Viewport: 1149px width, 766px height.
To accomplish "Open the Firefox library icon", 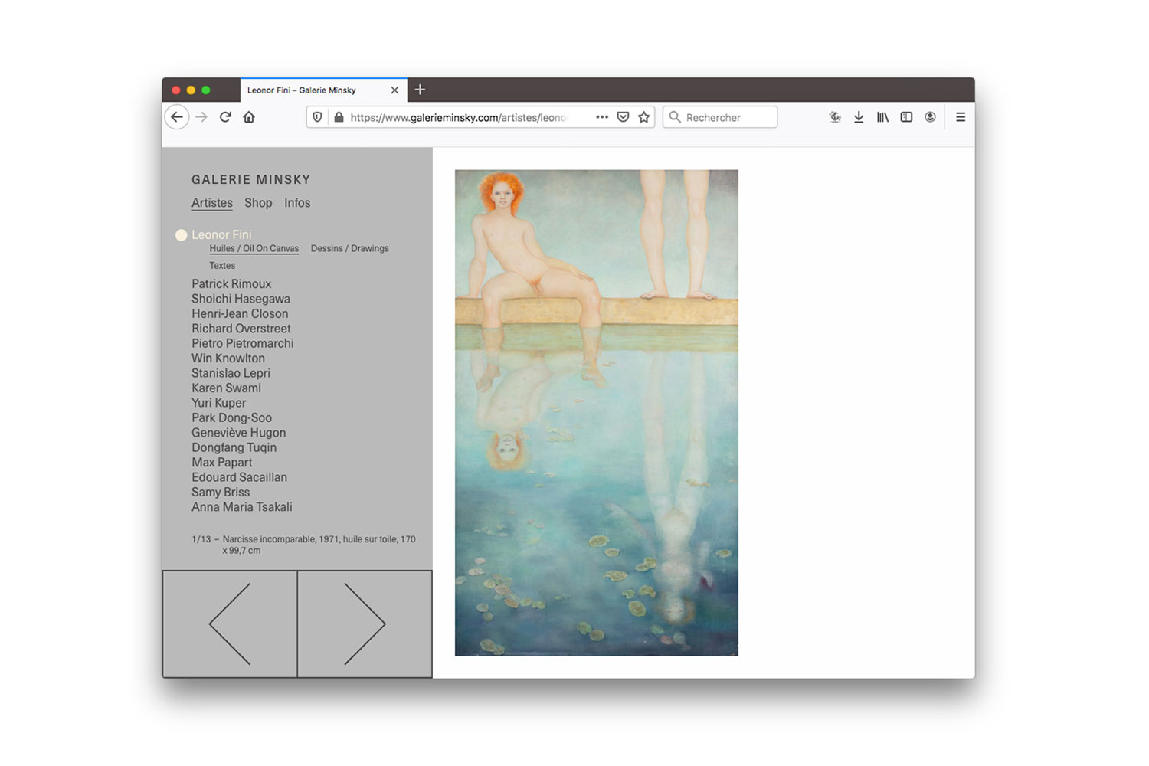I will click(882, 117).
